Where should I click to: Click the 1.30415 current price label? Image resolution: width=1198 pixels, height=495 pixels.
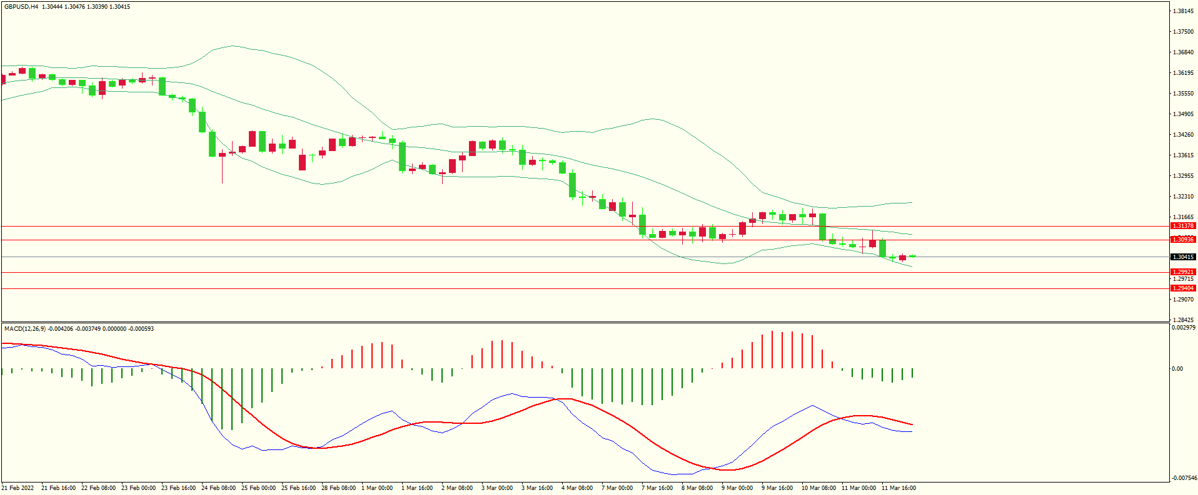pos(1182,257)
